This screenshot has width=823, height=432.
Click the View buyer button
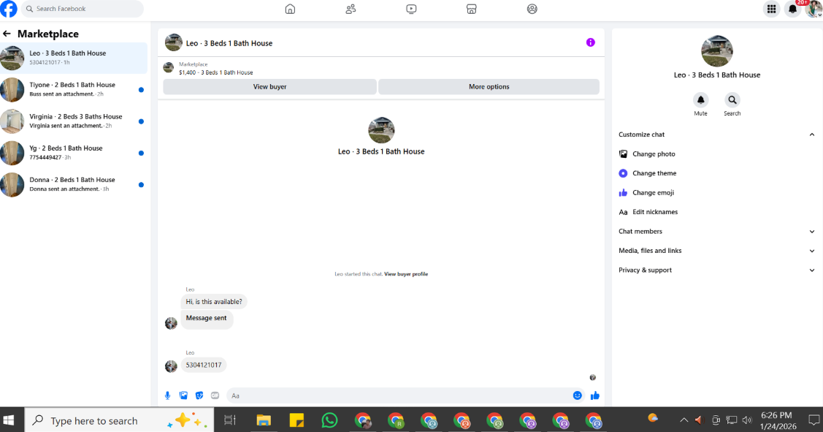pyautogui.click(x=269, y=87)
